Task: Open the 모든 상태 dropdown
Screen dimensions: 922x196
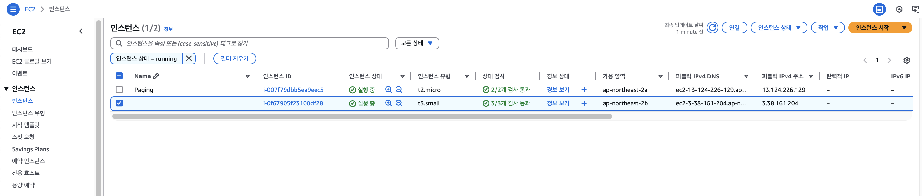Action: [416, 43]
